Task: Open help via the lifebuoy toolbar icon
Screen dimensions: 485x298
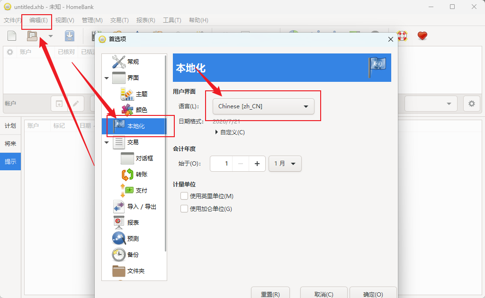Action: tap(402, 36)
